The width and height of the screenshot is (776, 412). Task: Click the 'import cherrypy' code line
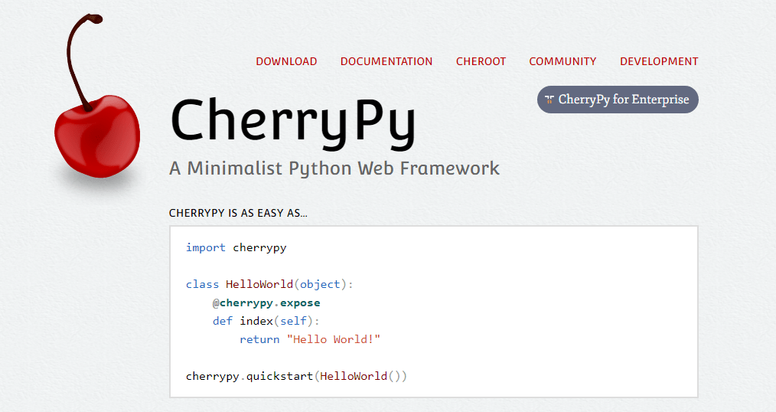(x=236, y=247)
